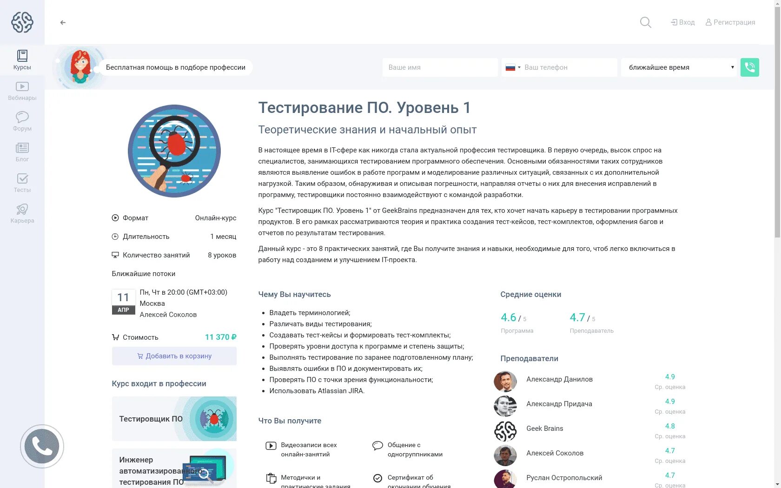Click the Длительность clock icon
Screen dimensions: 781x488
point(115,237)
